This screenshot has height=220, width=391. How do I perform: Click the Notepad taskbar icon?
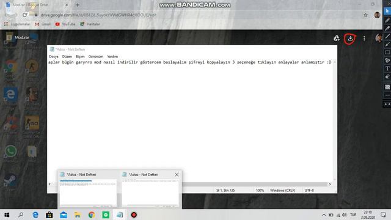(120, 215)
